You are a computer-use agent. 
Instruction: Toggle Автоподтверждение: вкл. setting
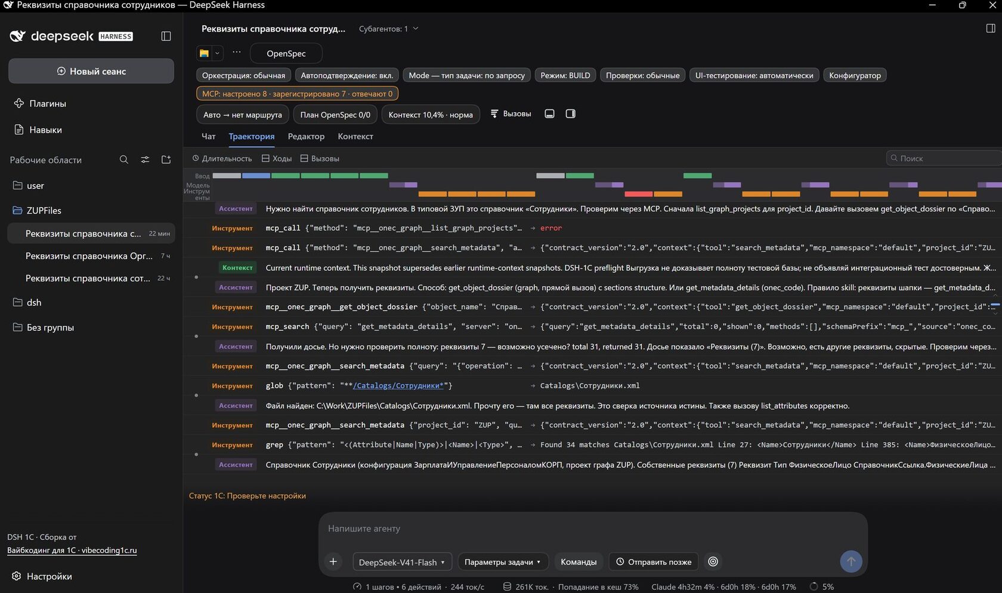pyautogui.click(x=347, y=75)
